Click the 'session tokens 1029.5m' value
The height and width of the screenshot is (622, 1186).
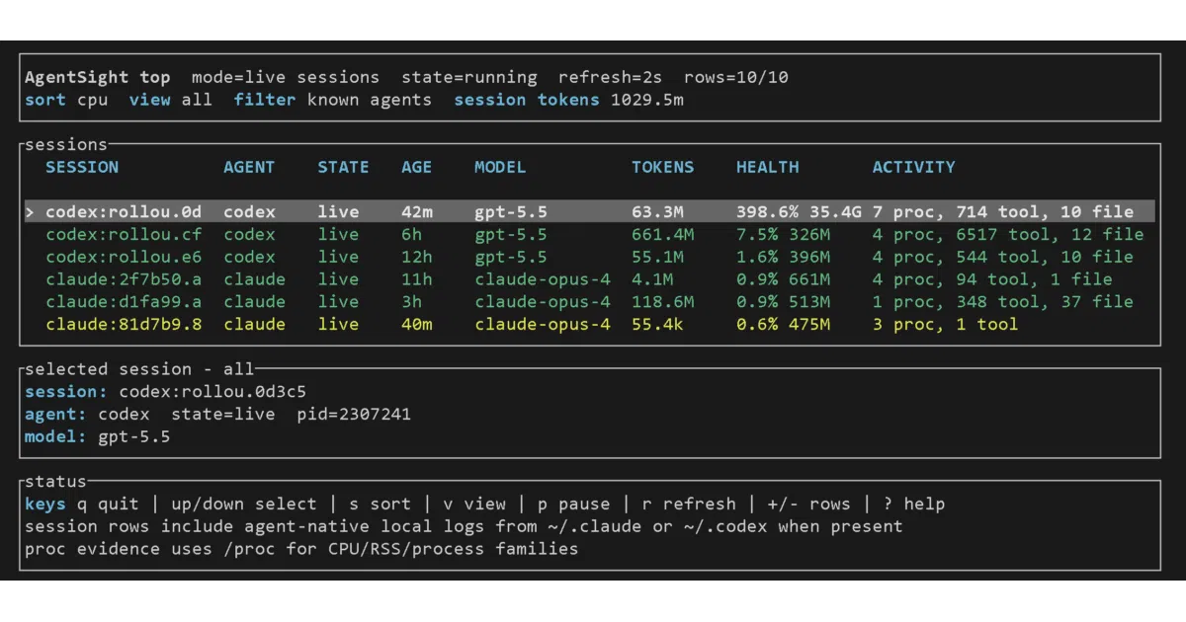pos(569,100)
